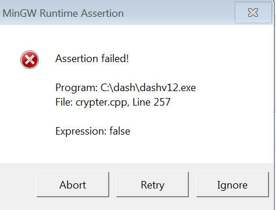This screenshot has width=276, height=210.
Task: Select the dashv12.exe executable name
Action: [x=168, y=88]
